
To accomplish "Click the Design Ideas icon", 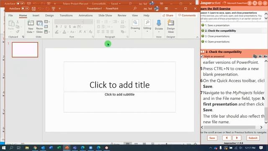I will 171,23.
